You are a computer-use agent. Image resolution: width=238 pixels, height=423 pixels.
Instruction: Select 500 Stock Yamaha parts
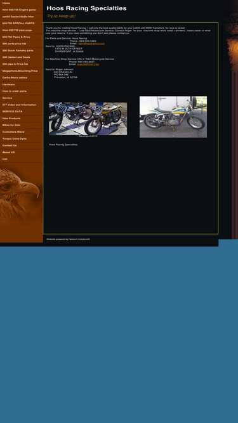(x=22, y=51)
